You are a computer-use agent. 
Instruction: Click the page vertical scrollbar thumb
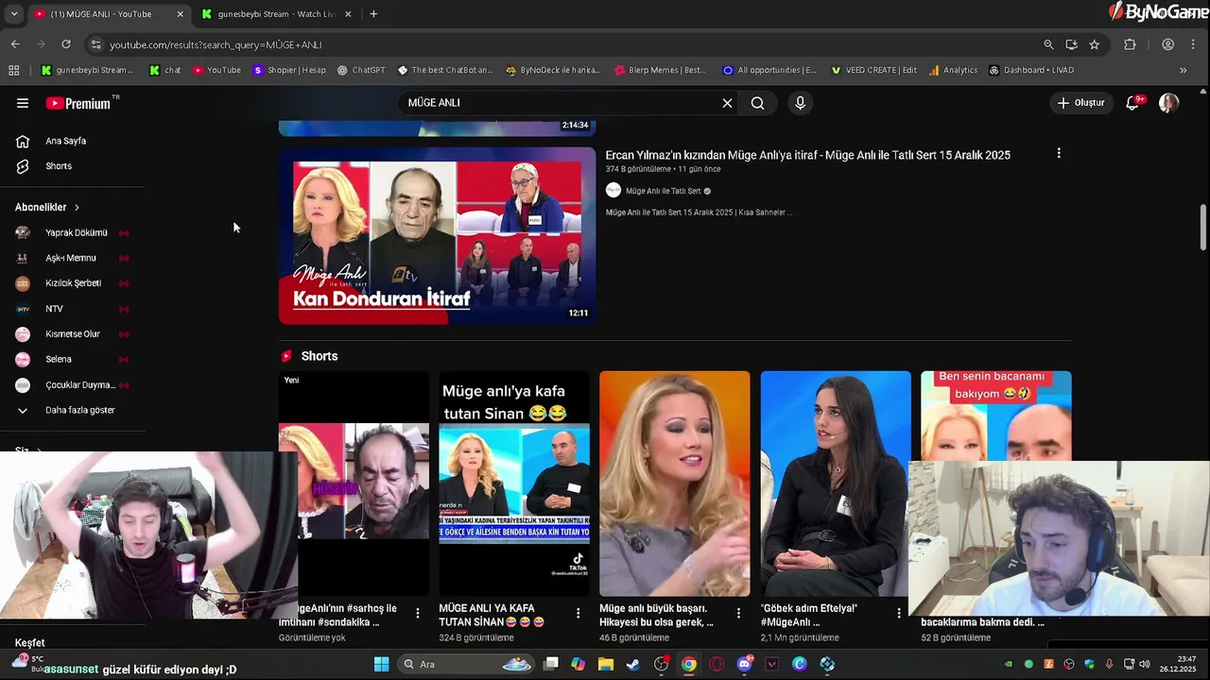[1203, 227]
